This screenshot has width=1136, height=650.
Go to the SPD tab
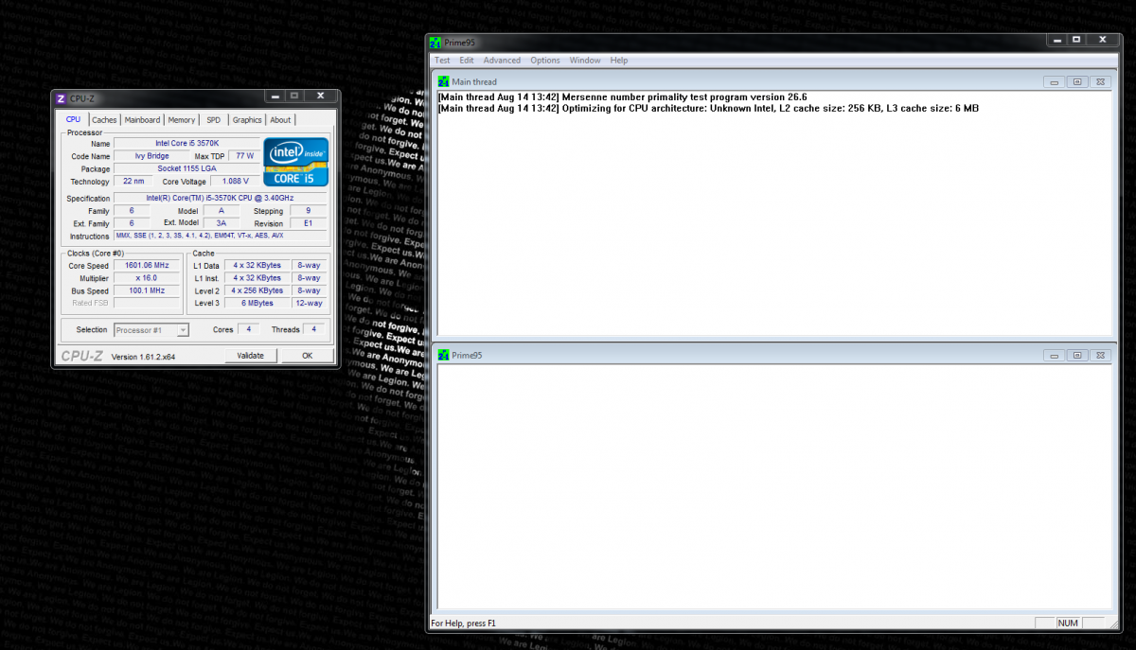pos(214,120)
